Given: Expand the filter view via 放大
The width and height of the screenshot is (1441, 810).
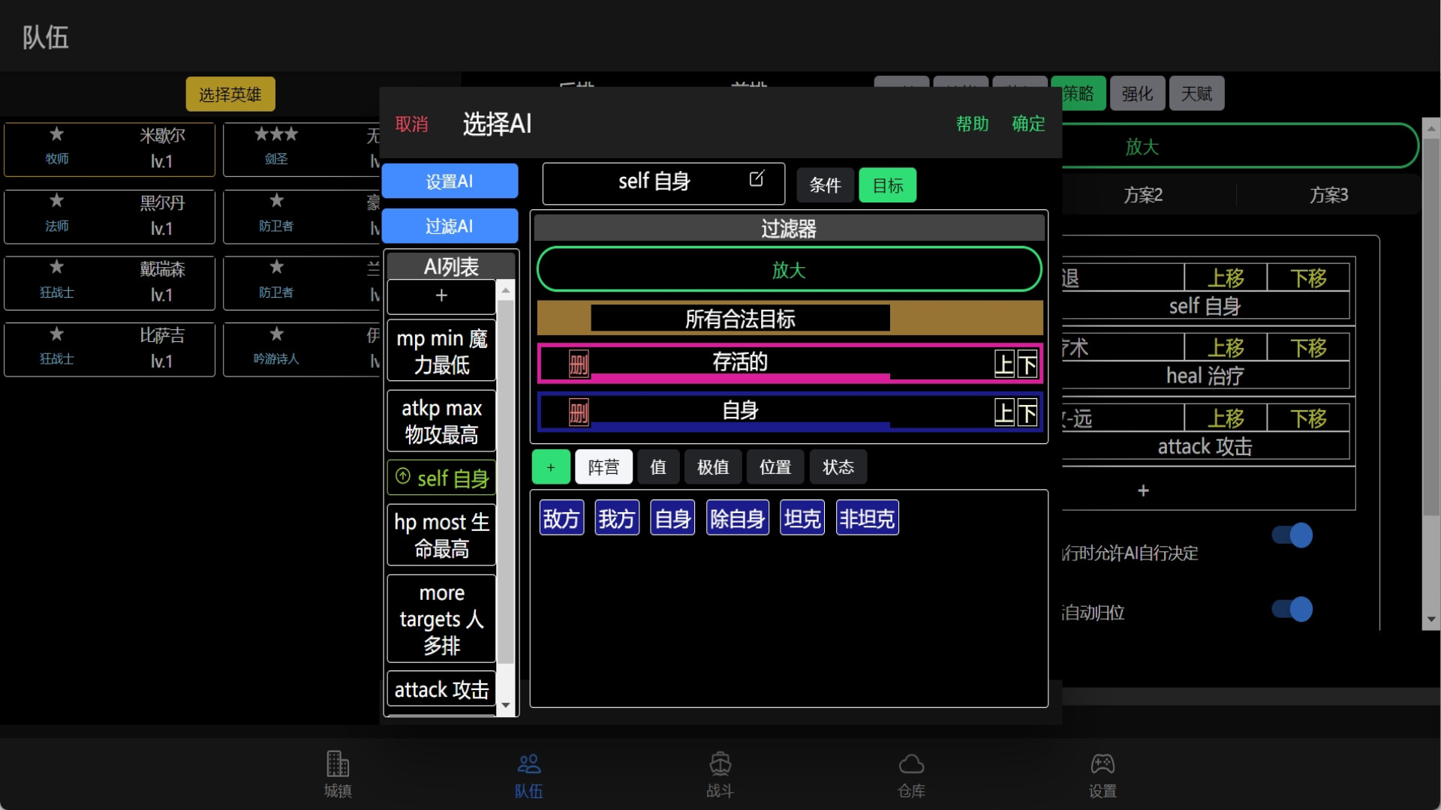Looking at the screenshot, I should click(x=789, y=269).
